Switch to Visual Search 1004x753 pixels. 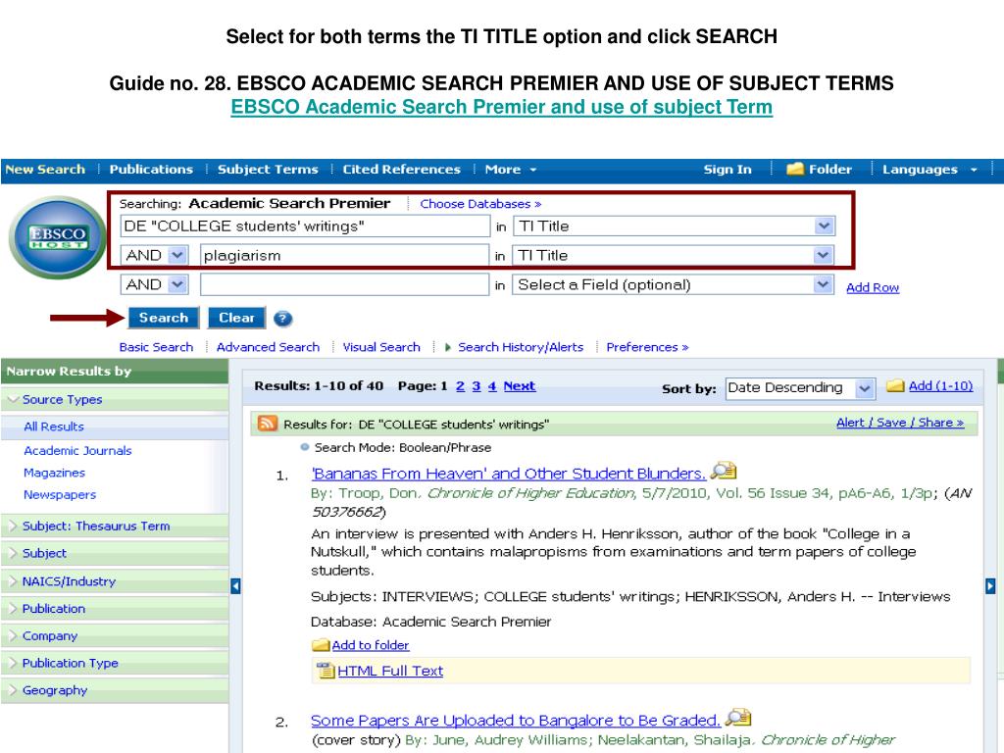(381, 347)
